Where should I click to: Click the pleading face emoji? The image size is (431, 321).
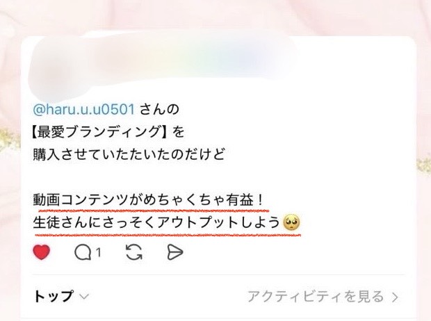pyautogui.click(x=291, y=222)
